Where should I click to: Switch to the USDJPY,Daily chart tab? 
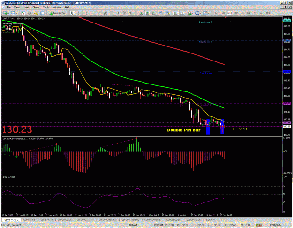click(194, 220)
